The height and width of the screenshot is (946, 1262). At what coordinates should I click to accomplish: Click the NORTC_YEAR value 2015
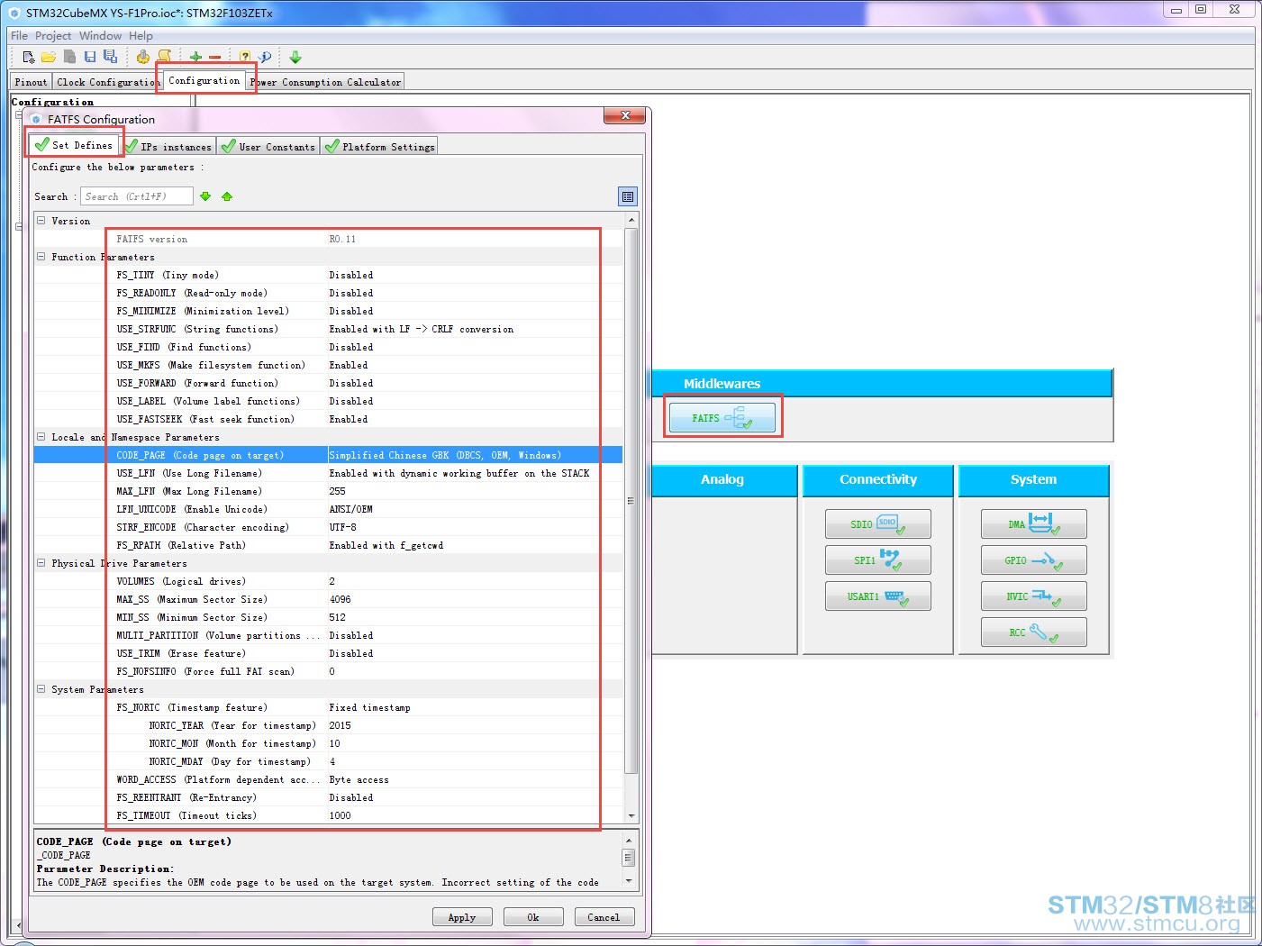pos(340,725)
